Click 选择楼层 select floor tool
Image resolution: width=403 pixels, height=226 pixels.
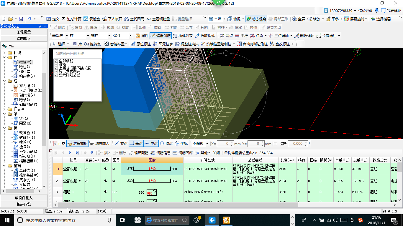coord(381,19)
